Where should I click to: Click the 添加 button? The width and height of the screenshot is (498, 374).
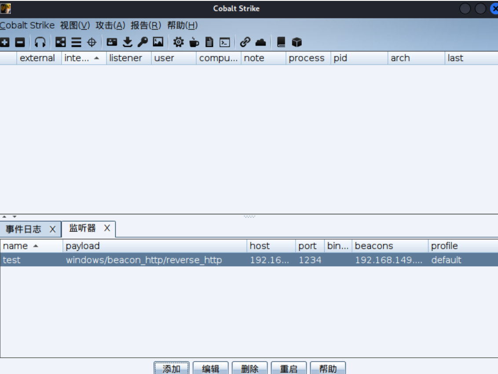click(x=172, y=368)
